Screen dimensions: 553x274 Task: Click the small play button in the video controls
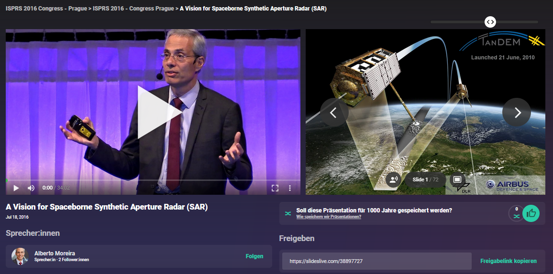[16, 188]
